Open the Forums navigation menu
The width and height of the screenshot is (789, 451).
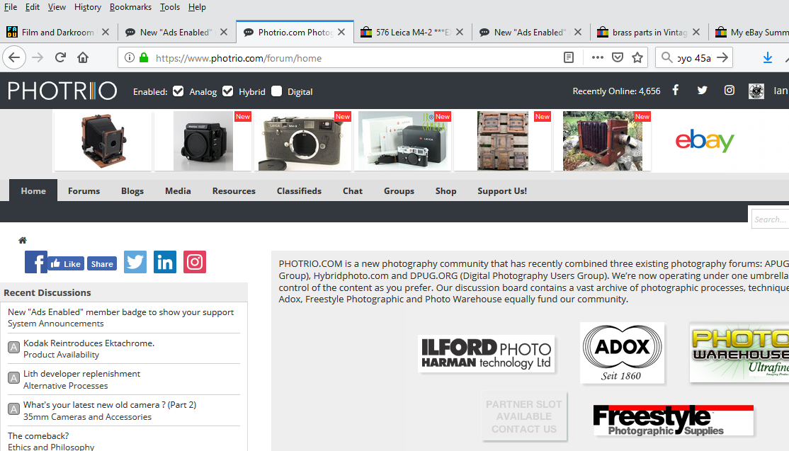pyautogui.click(x=84, y=190)
